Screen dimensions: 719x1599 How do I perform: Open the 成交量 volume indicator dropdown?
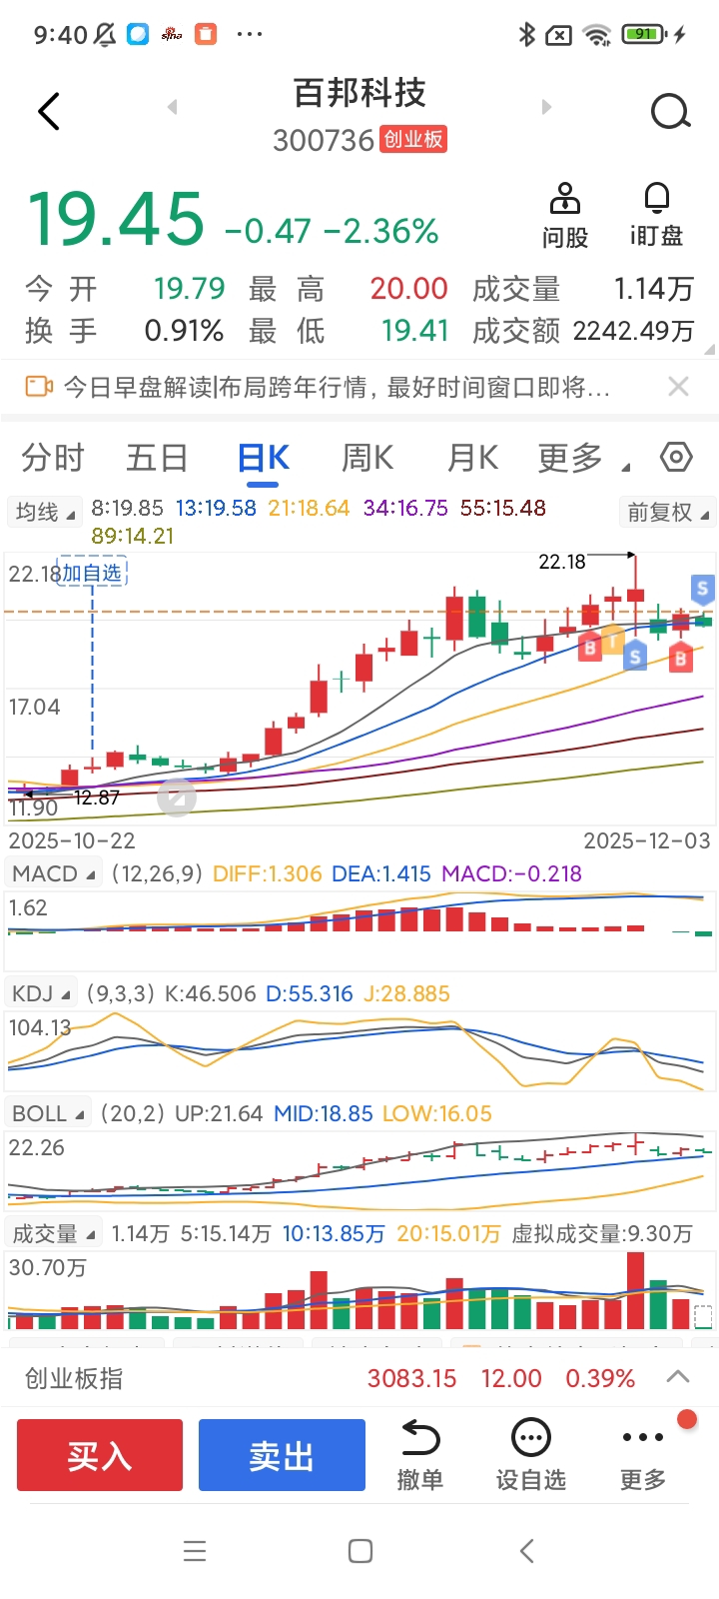54,1233
